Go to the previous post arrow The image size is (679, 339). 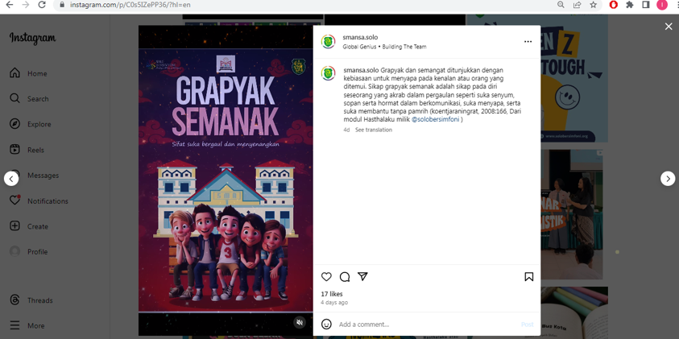tap(11, 179)
